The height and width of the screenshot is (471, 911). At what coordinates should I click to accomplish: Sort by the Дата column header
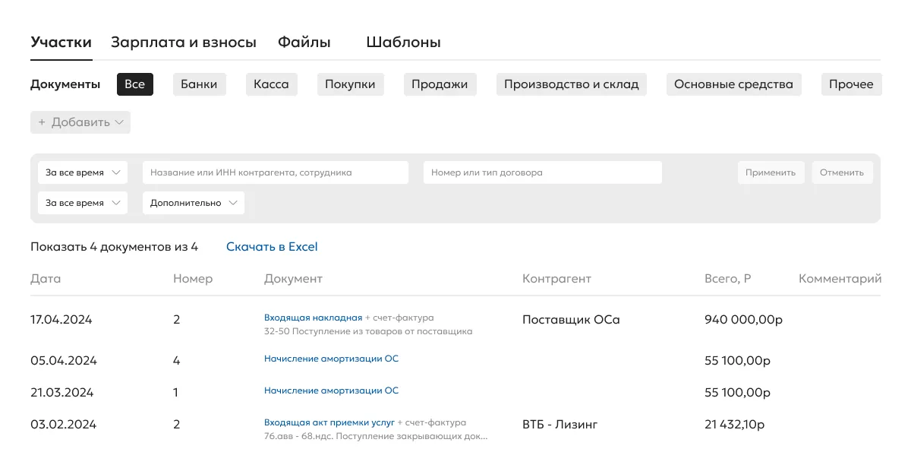[46, 279]
